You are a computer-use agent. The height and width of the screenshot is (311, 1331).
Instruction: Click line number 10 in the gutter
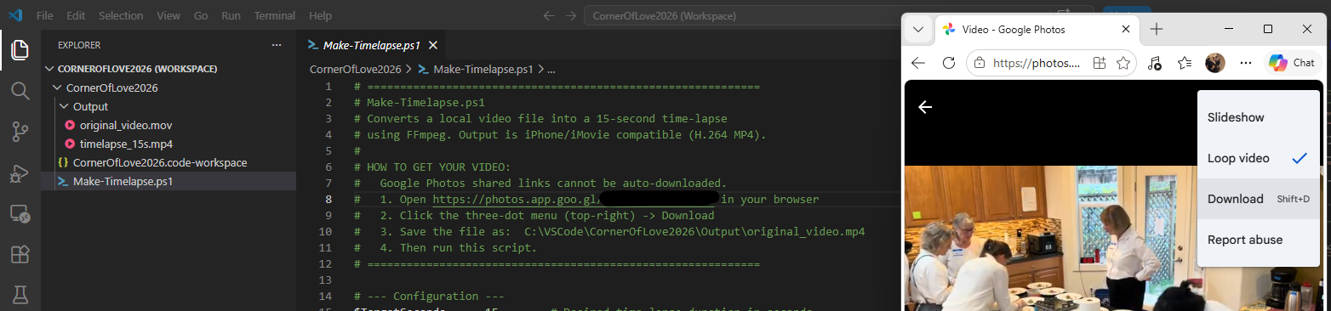coord(326,232)
